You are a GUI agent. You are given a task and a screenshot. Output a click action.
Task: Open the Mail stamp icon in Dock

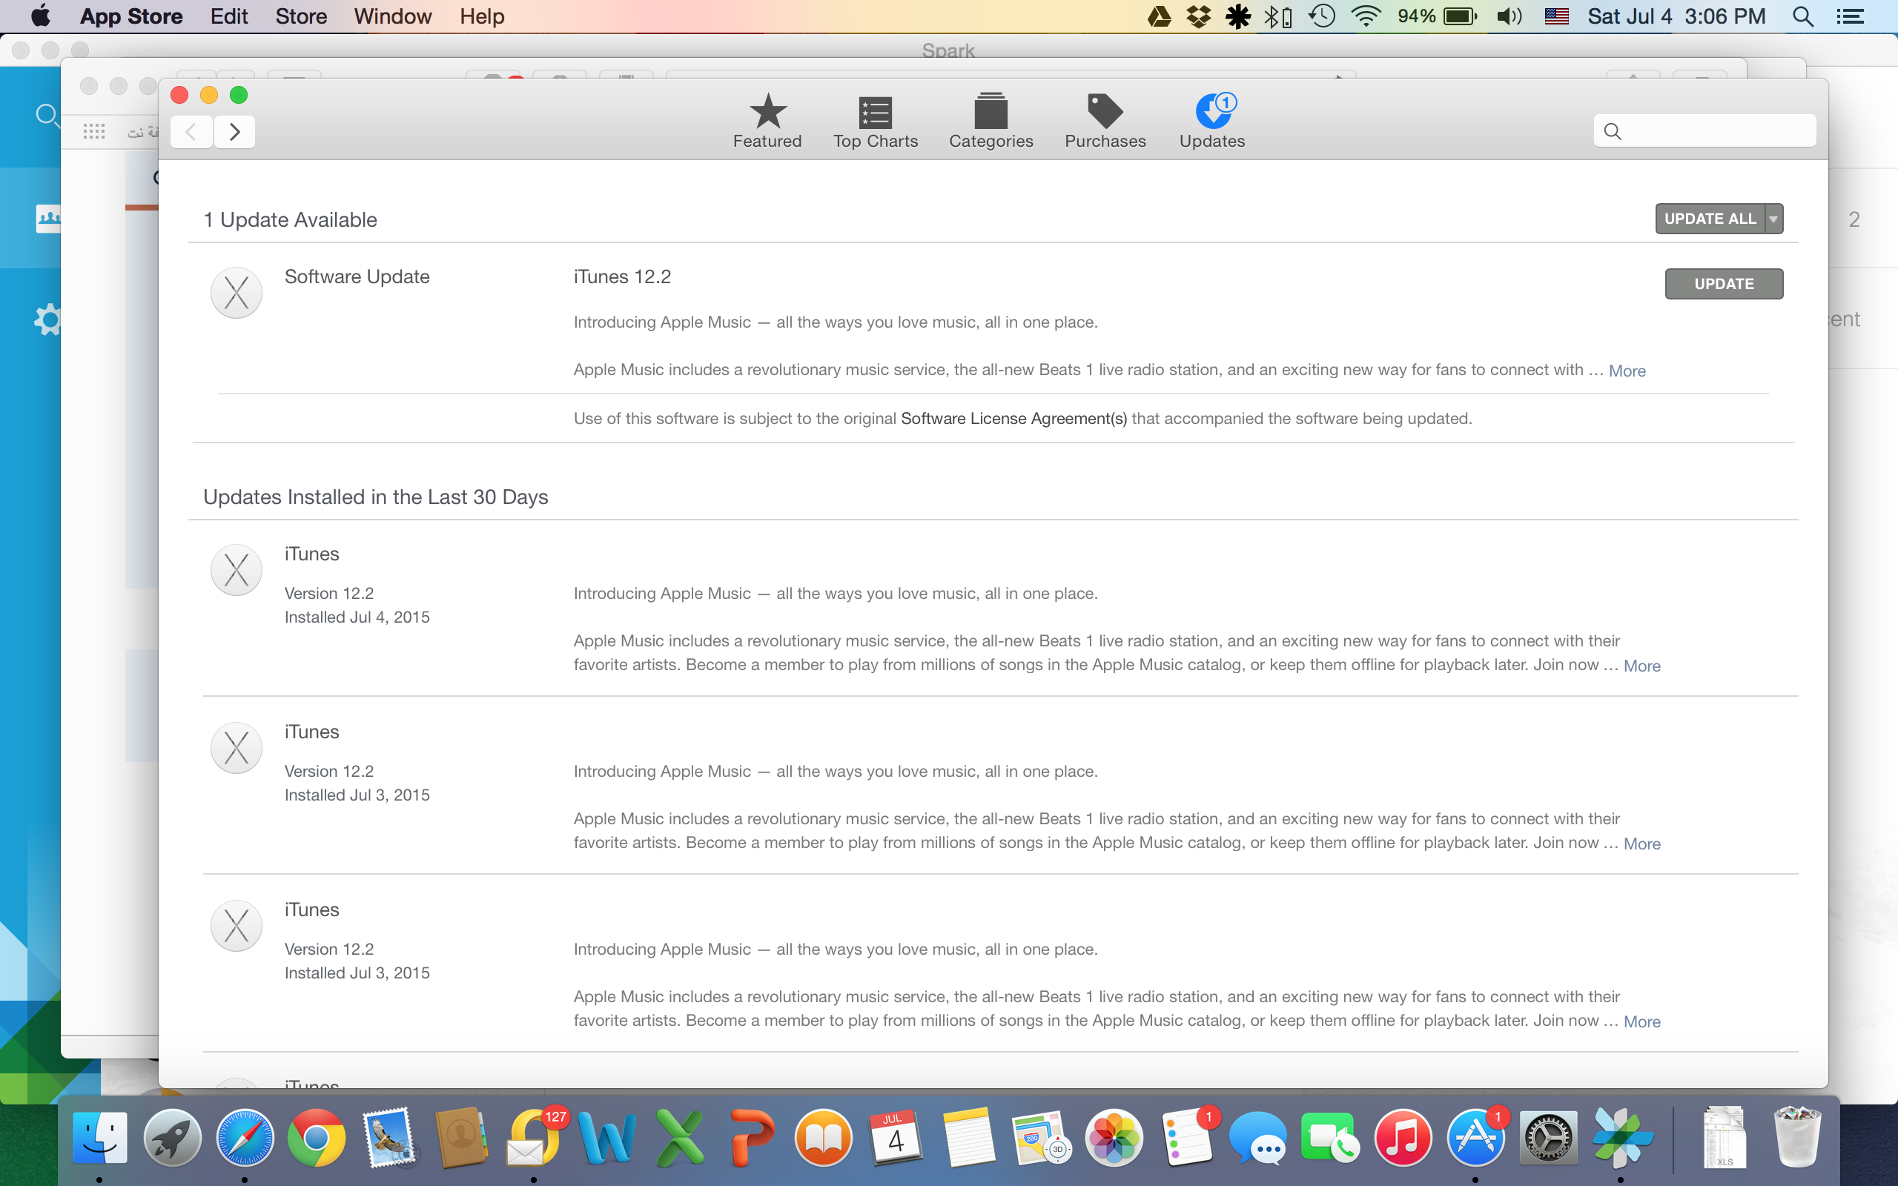coord(389,1136)
